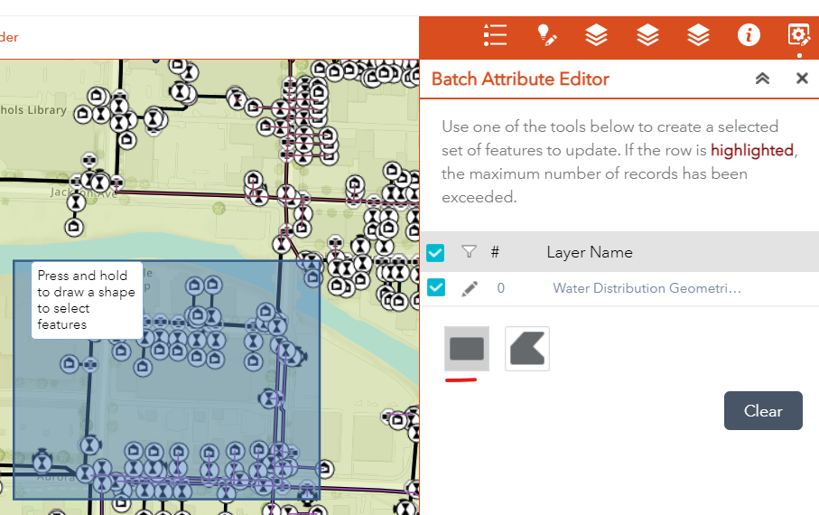Open the first layers widget icon
Viewport: 819px width, 515px height.
(596, 35)
